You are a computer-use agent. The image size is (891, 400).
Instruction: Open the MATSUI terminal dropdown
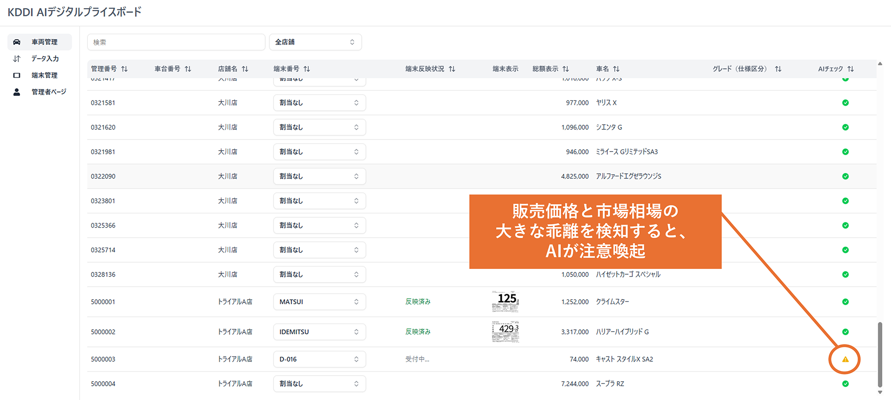(319, 302)
